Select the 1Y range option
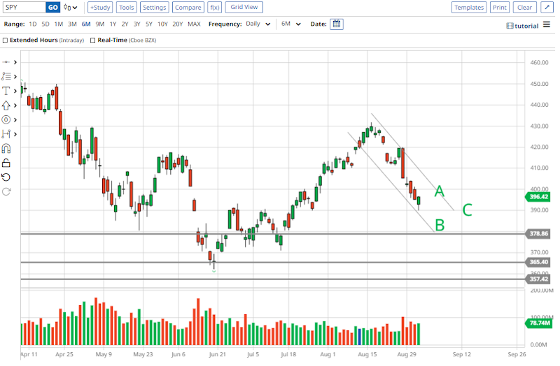The image size is (560, 366). coord(112,24)
